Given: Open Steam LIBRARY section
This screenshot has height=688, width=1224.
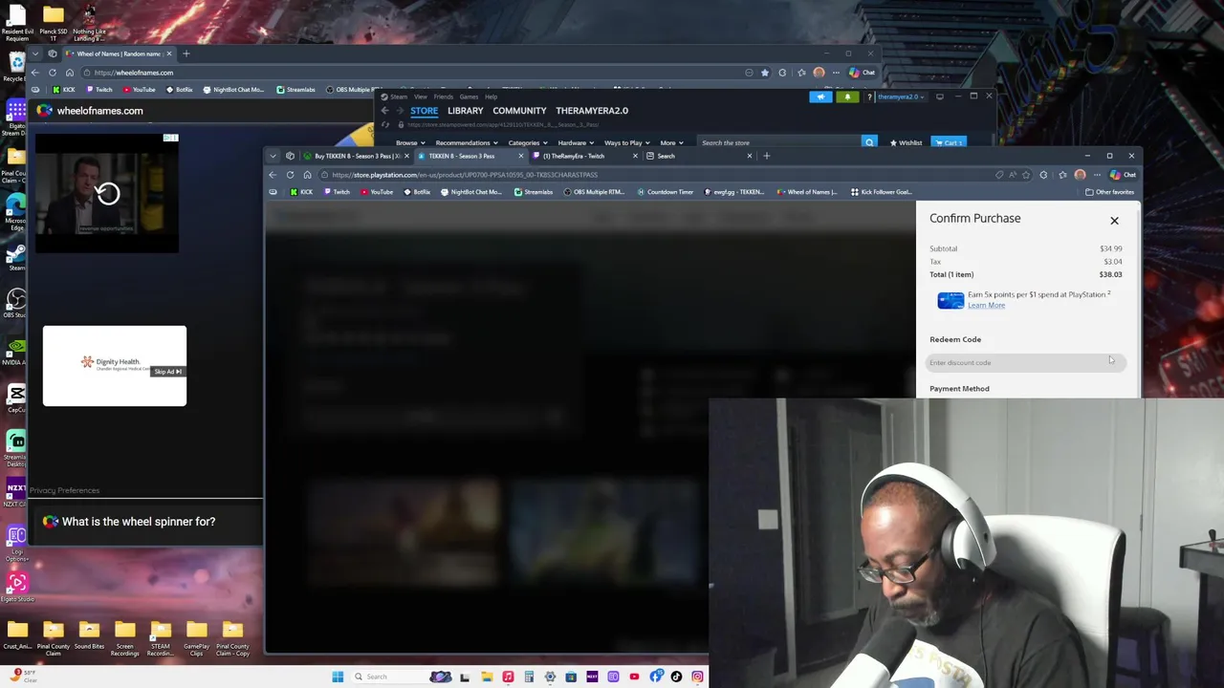Looking at the screenshot, I should [x=465, y=111].
